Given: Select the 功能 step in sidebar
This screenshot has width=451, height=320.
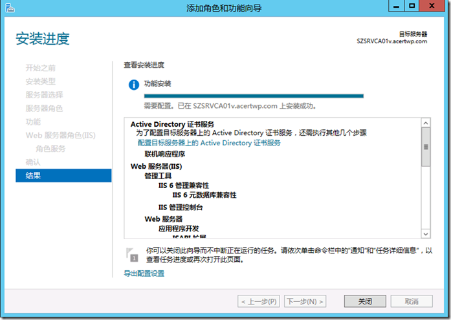Looking at the screenshot, I should 33,122.
